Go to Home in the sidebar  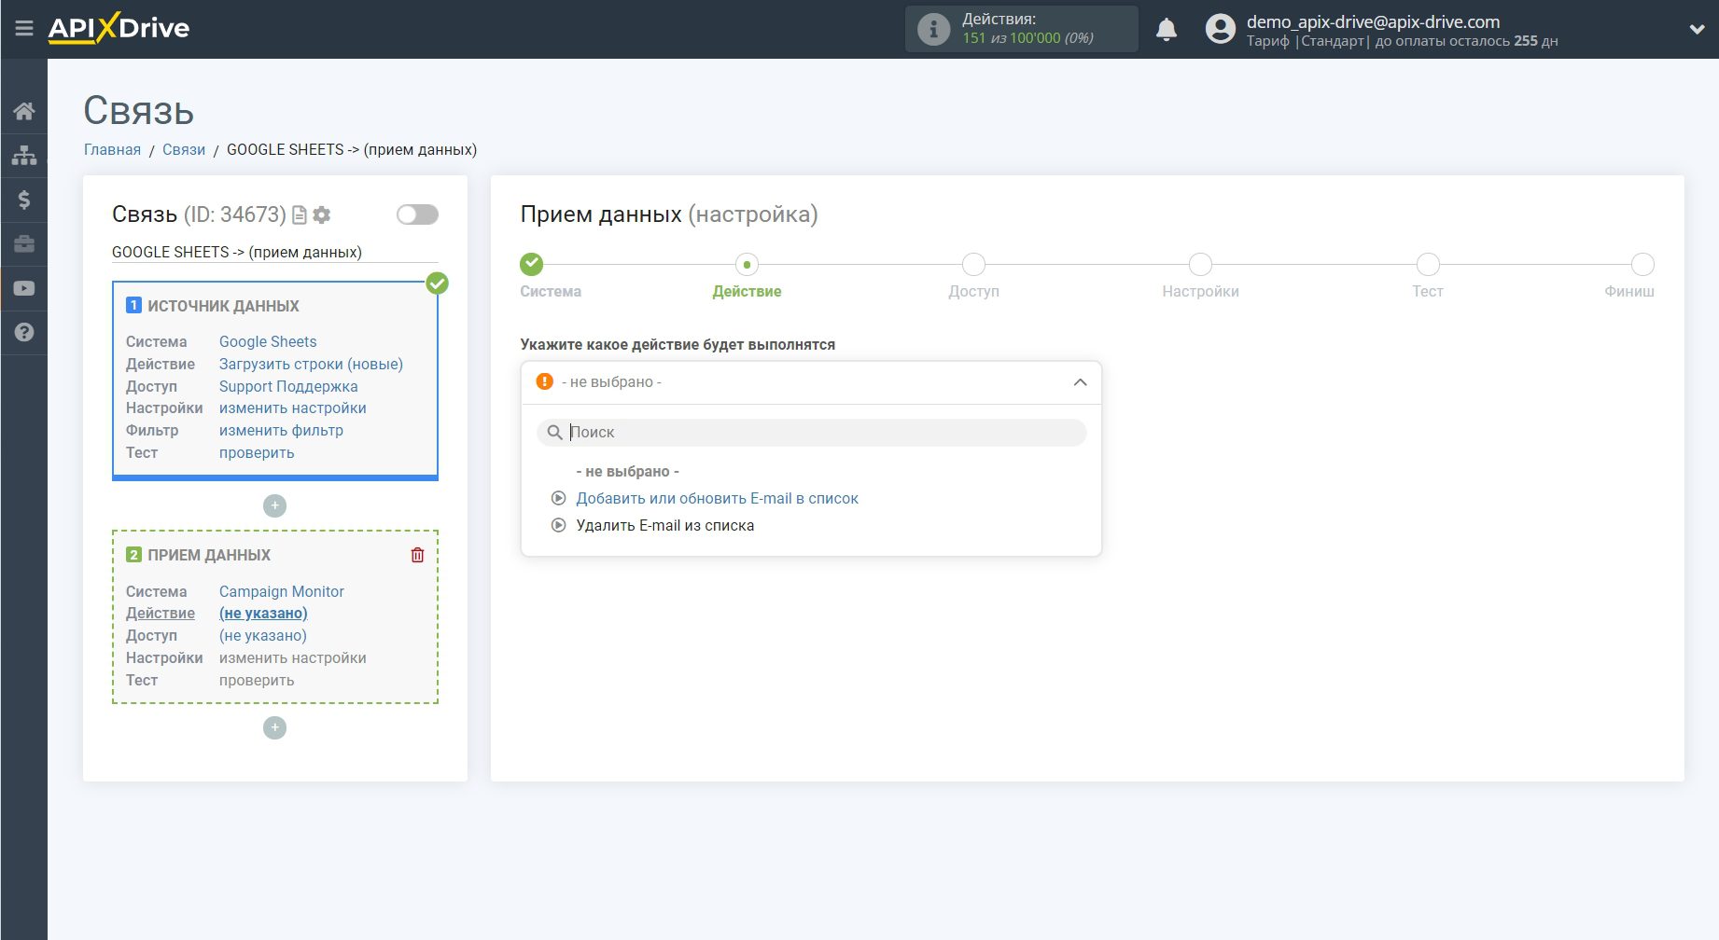(x=24, y=111)
